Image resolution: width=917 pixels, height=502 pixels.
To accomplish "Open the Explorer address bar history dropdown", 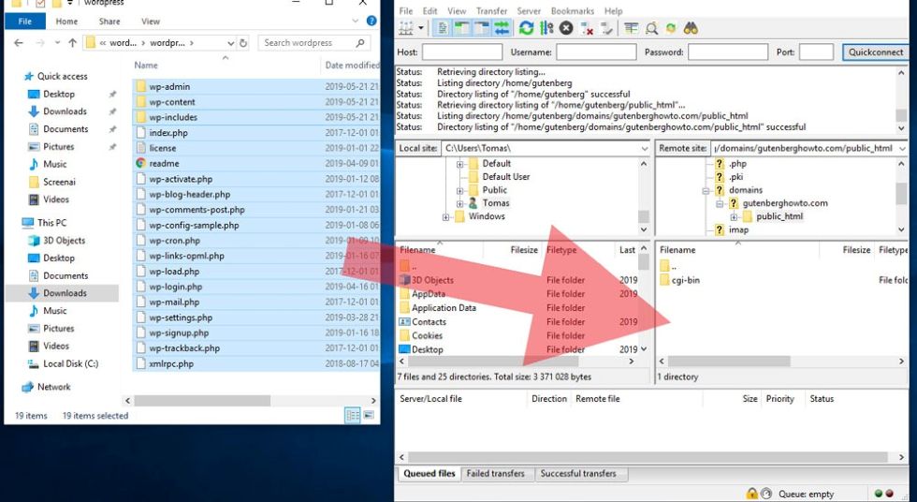I will (230, 43).
